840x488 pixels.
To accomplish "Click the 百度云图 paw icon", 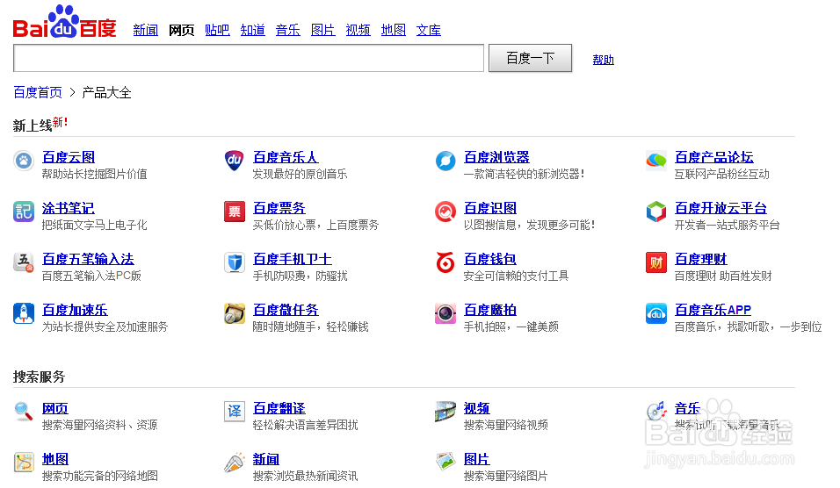I will (24, 160).
